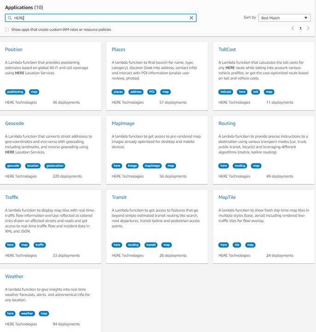Go to next results page arrow
Viewport: 316px width, 332px height.
pyautogui.click(x=308, y=29)
